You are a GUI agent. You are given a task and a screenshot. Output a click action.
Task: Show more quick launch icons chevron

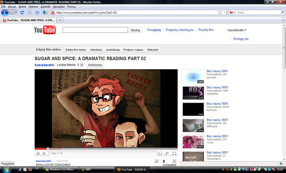point(37,168)
